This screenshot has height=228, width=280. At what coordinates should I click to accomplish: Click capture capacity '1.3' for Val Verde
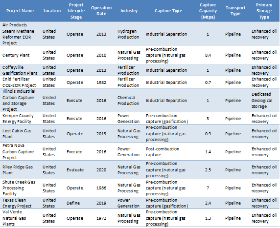(208, 218)
